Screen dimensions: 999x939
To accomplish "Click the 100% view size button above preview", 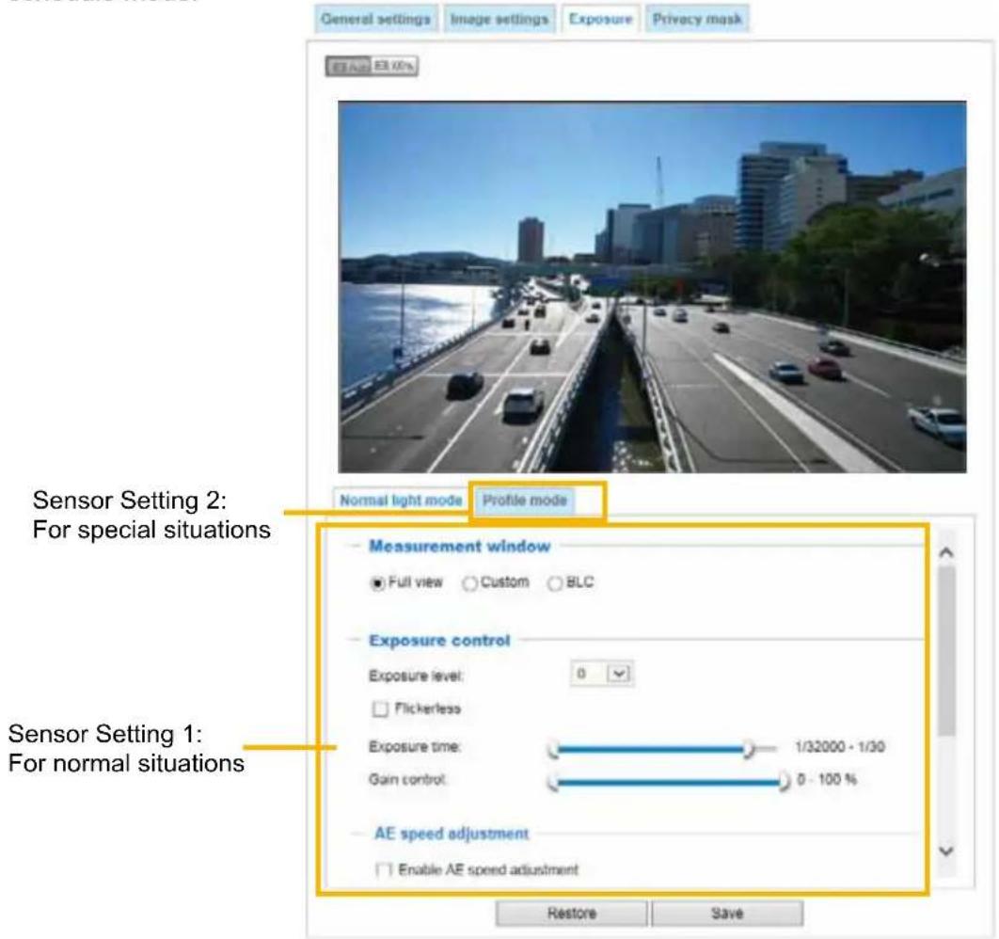I will [x=394, y=66].
